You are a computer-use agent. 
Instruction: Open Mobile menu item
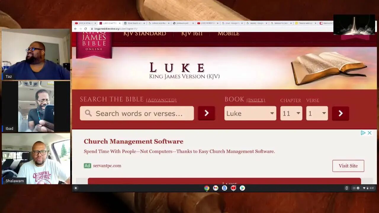228,33
